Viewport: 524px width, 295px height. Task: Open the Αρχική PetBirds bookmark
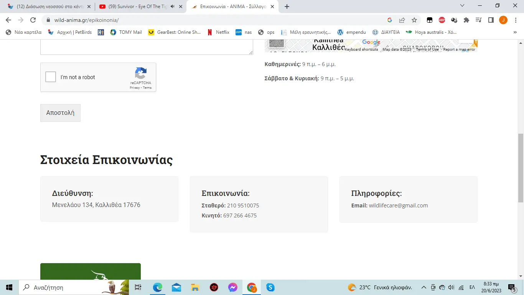point(69,32)
